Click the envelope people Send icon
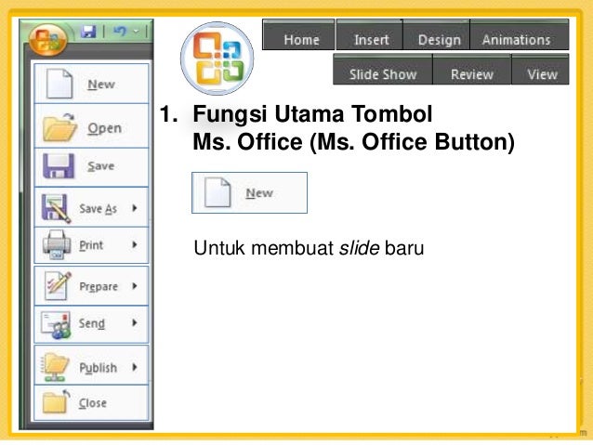Viewport: 593px width, 445px height. click(x=56, y=325)
